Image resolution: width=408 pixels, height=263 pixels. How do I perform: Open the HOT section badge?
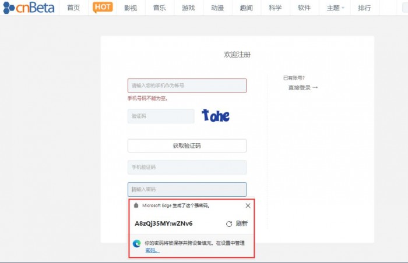tap(103, 7)
